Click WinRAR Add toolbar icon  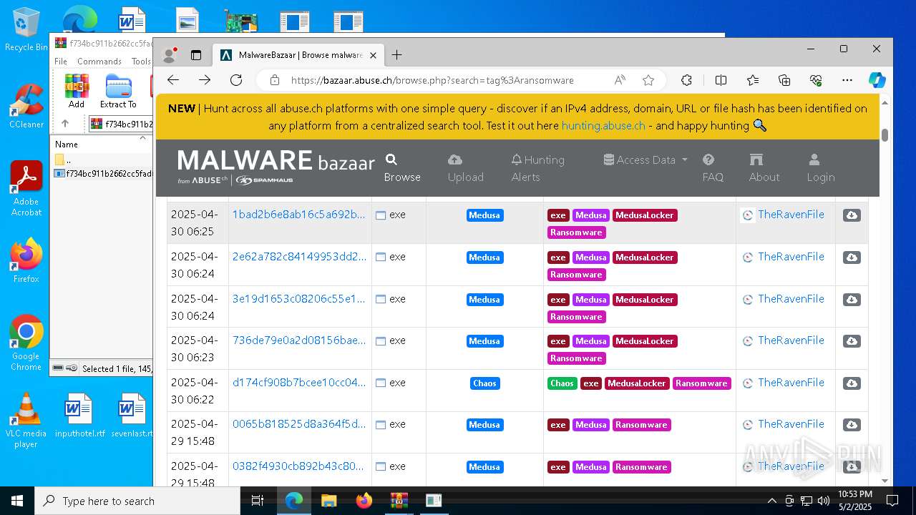(77, 91)
